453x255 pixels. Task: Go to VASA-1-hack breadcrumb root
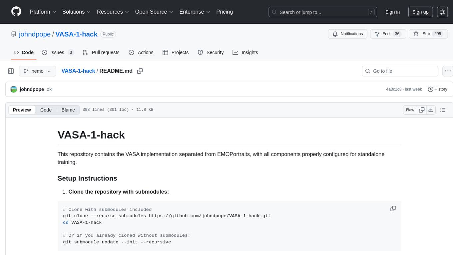pyautogui.click(x=78, y=71)
